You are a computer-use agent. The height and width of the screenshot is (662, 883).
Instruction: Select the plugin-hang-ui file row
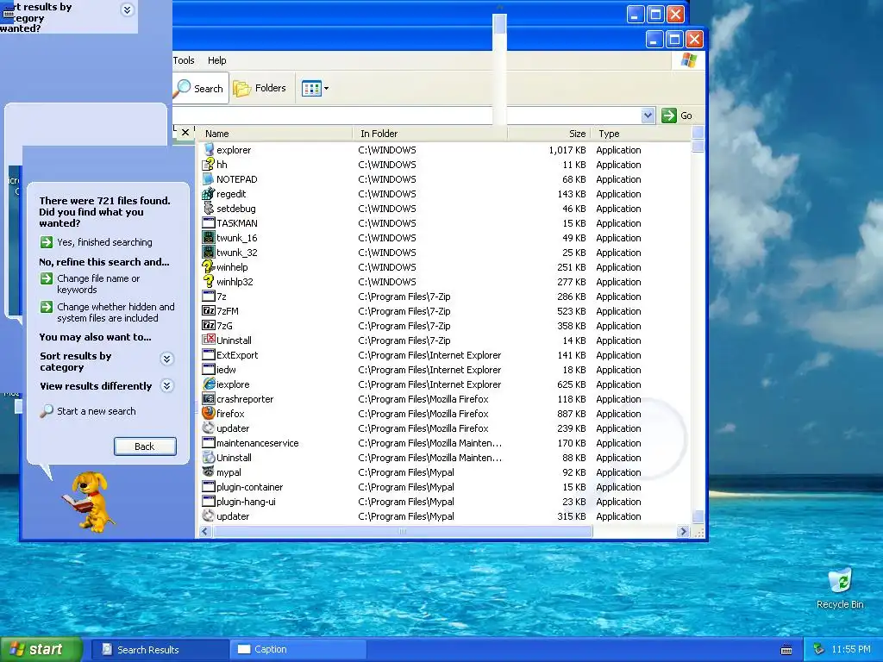tap(445, 501)
